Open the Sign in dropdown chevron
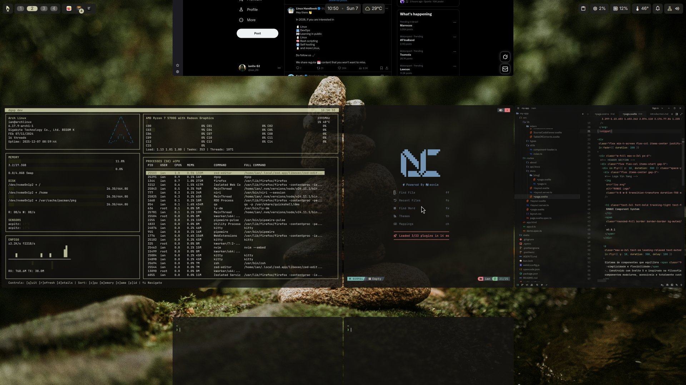 pos(662,108)
